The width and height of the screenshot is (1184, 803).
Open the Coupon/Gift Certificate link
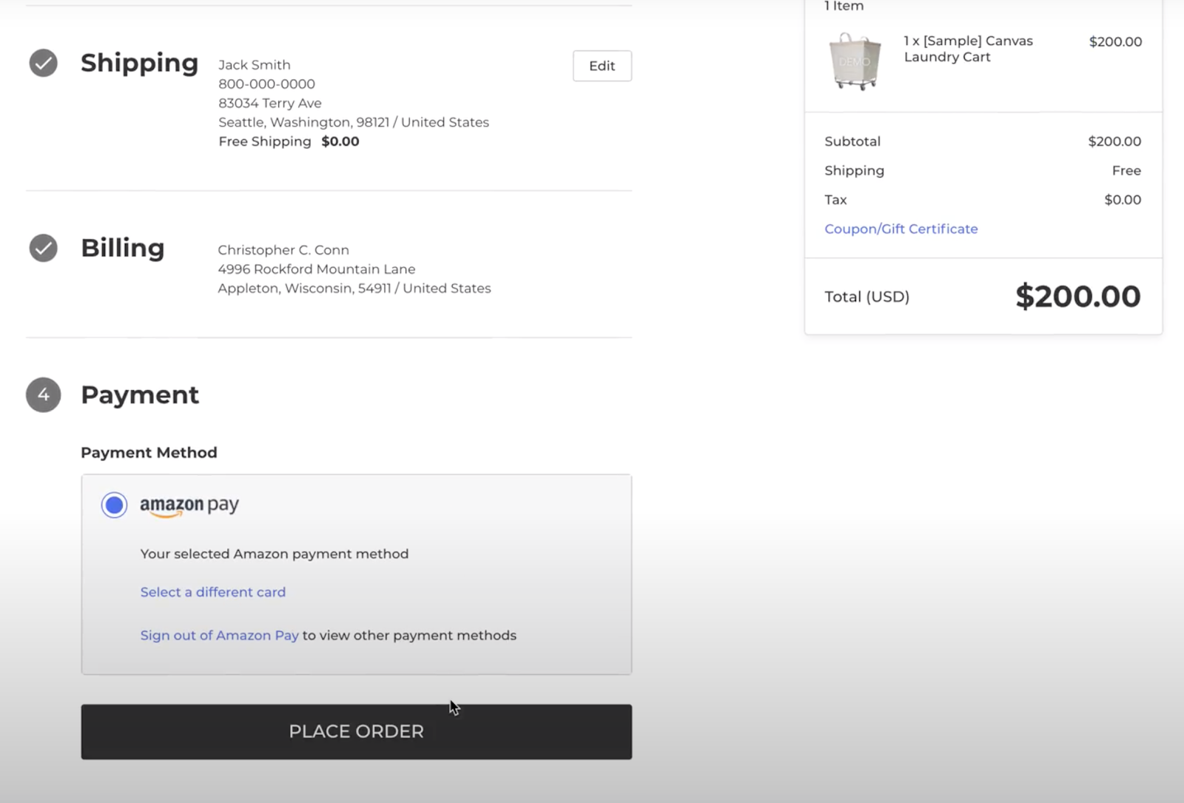point(901,229)
